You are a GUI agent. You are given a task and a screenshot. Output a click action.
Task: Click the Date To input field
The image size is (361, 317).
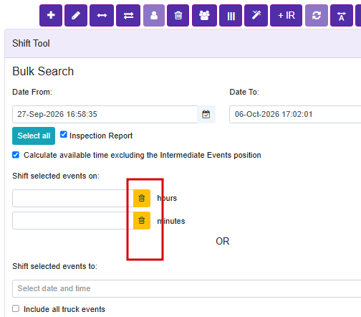(295, 114)
